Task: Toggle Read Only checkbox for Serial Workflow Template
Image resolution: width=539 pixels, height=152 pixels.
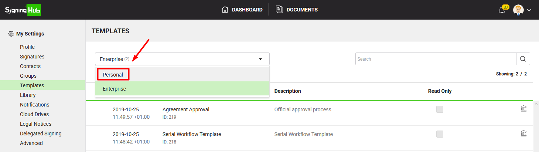Action: tap(440, 134)
